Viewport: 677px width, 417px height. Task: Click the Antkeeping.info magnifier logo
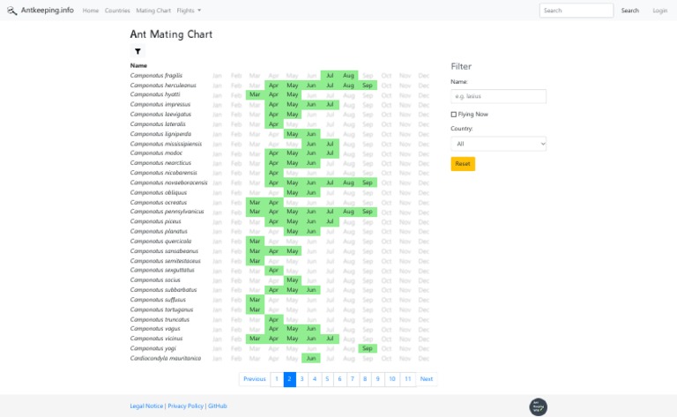tap(12, 11)
